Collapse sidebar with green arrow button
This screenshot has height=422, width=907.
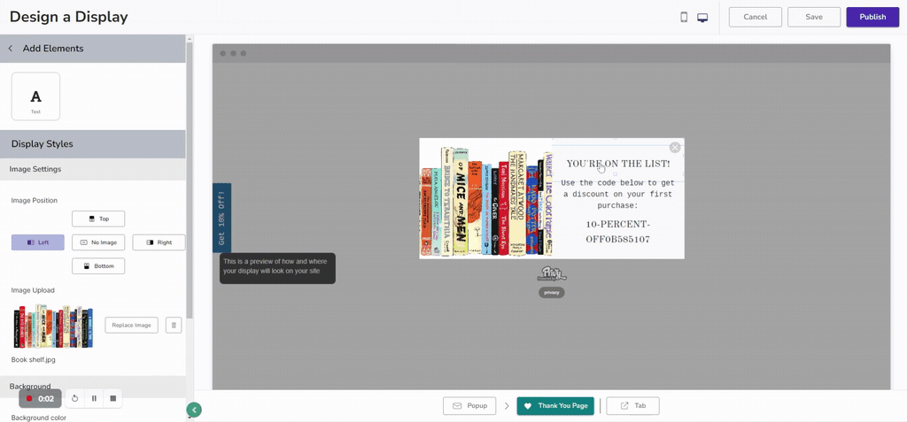click(194, 410)
